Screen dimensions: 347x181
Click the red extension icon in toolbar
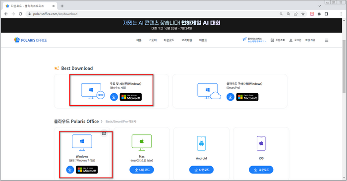click(312, 14)
